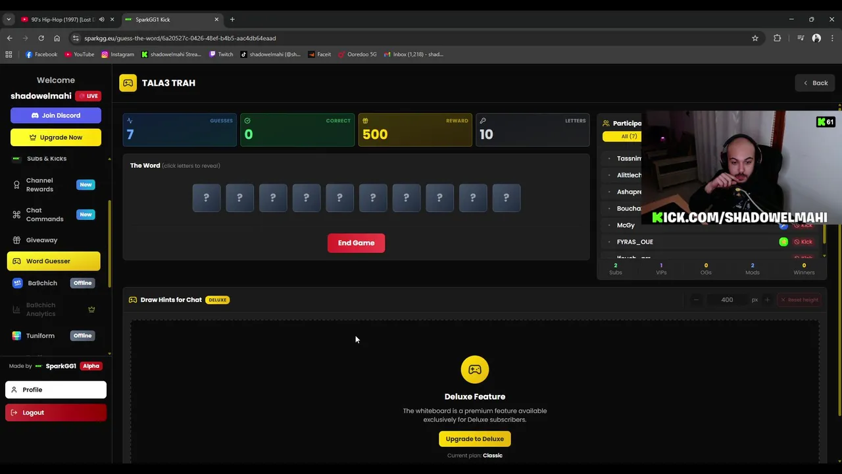Click the crown icon beside Ba9chich Analytics
Viewport: 842px width, 474px height.
tap(91, 309)
